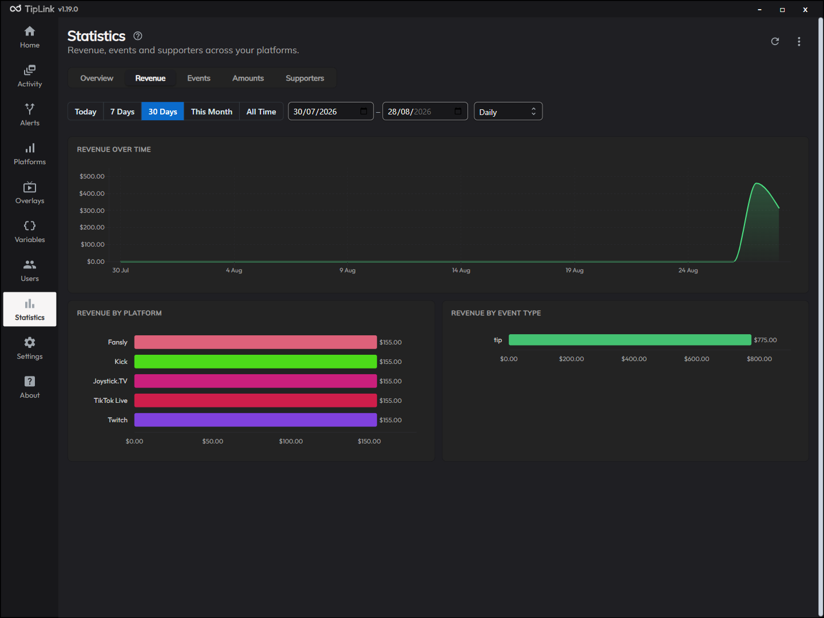Go to Activity in sidebar
The width and height of the screenshot is (824, 618).
[30, 76]
